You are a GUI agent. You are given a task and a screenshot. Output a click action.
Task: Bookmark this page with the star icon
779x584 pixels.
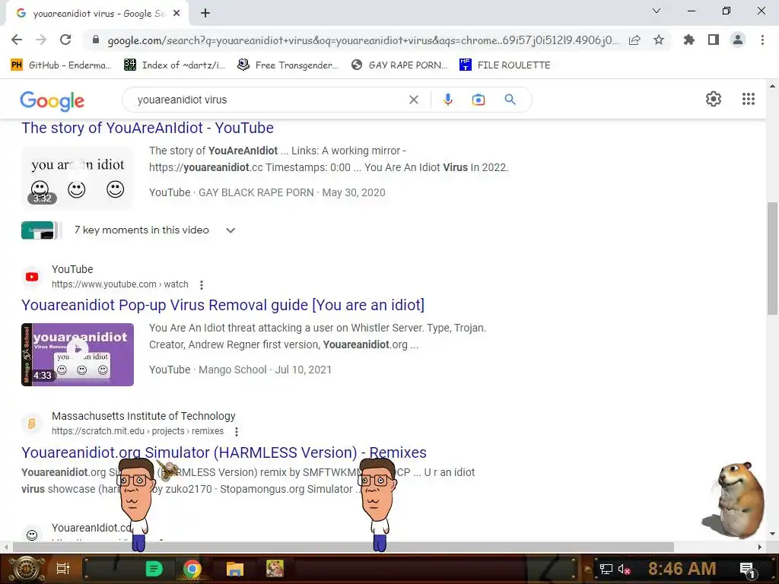click(x=659, y=40)
